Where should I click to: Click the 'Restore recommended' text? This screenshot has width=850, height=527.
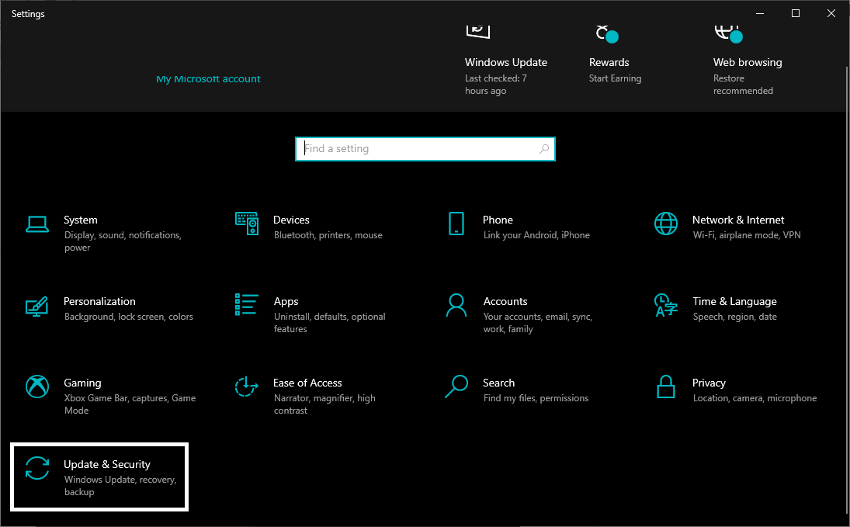click(743, 85)
